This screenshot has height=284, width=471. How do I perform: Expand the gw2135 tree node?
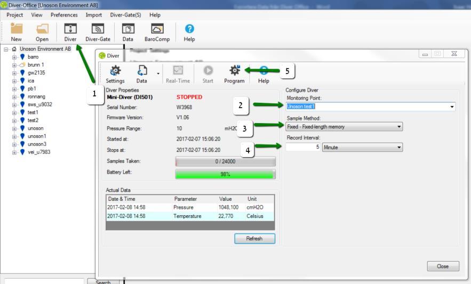click(14, 73)
